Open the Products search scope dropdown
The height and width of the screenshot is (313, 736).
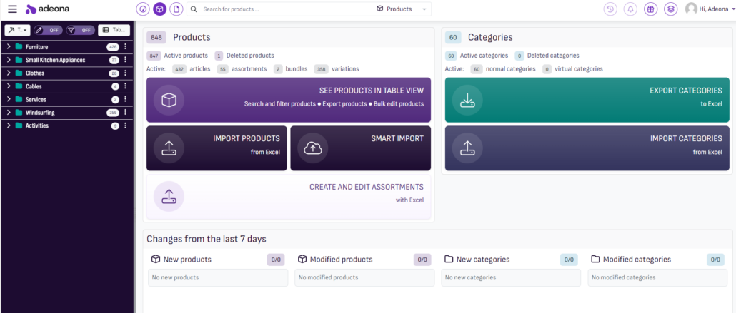point(402,9)
